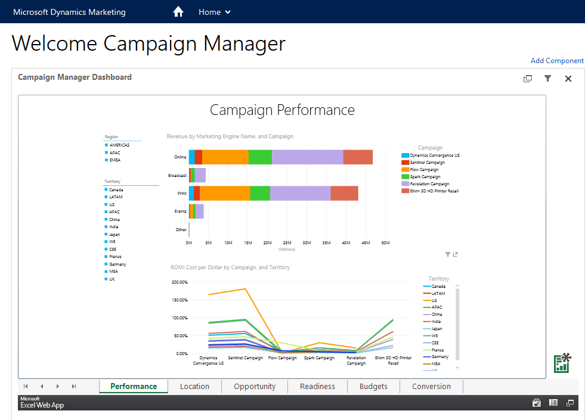Click the Microsoft Excel Web App label
Viewport: 585px width, 420px height.
pyautogui.click(x=42, y=403)
